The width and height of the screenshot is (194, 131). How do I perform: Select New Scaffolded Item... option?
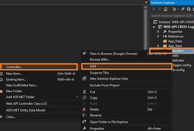point(22,85)
